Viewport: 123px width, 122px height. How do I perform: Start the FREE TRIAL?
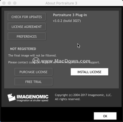33,82
